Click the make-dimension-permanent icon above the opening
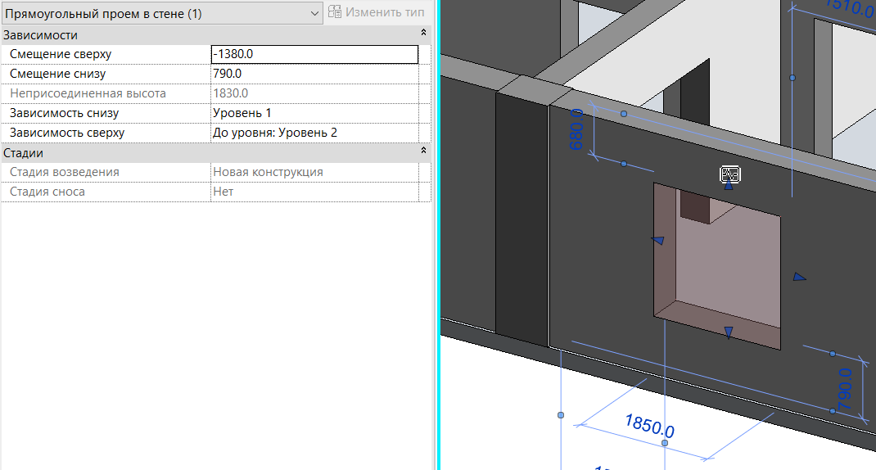 [730, 174]
